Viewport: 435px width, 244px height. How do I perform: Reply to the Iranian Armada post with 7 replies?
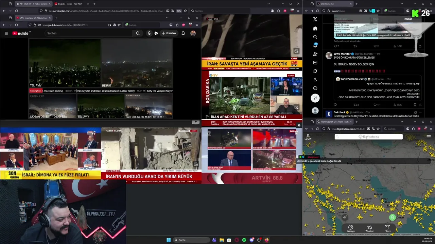pyautogui.click(x=335, y=46)
